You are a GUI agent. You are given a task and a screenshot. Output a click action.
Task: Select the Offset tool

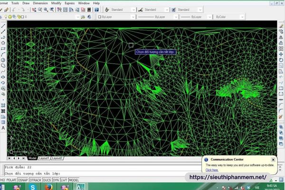(x=281, y=43)
